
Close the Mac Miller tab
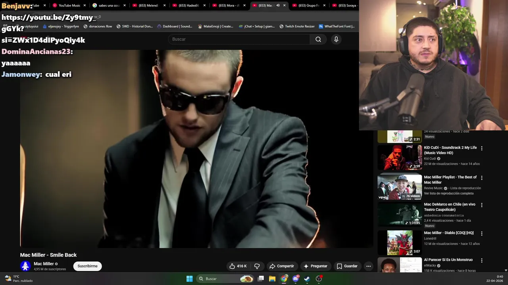point(284,6)
